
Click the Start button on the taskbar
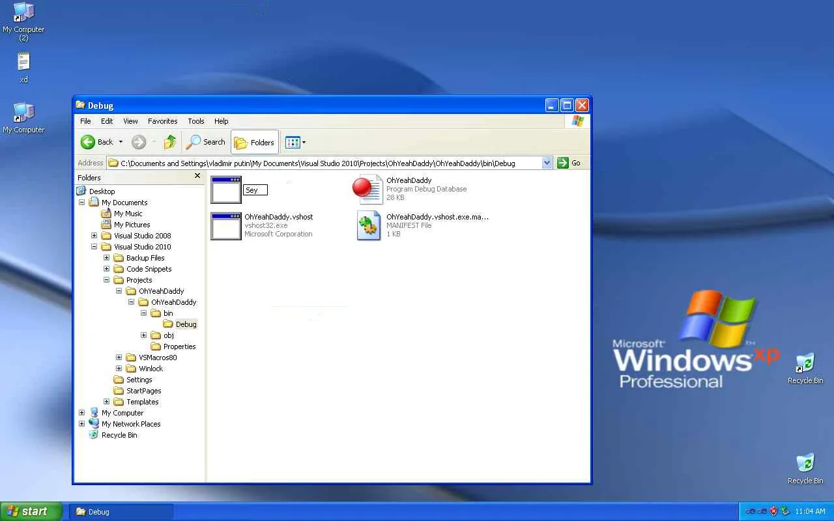click(x=31, y=511)
